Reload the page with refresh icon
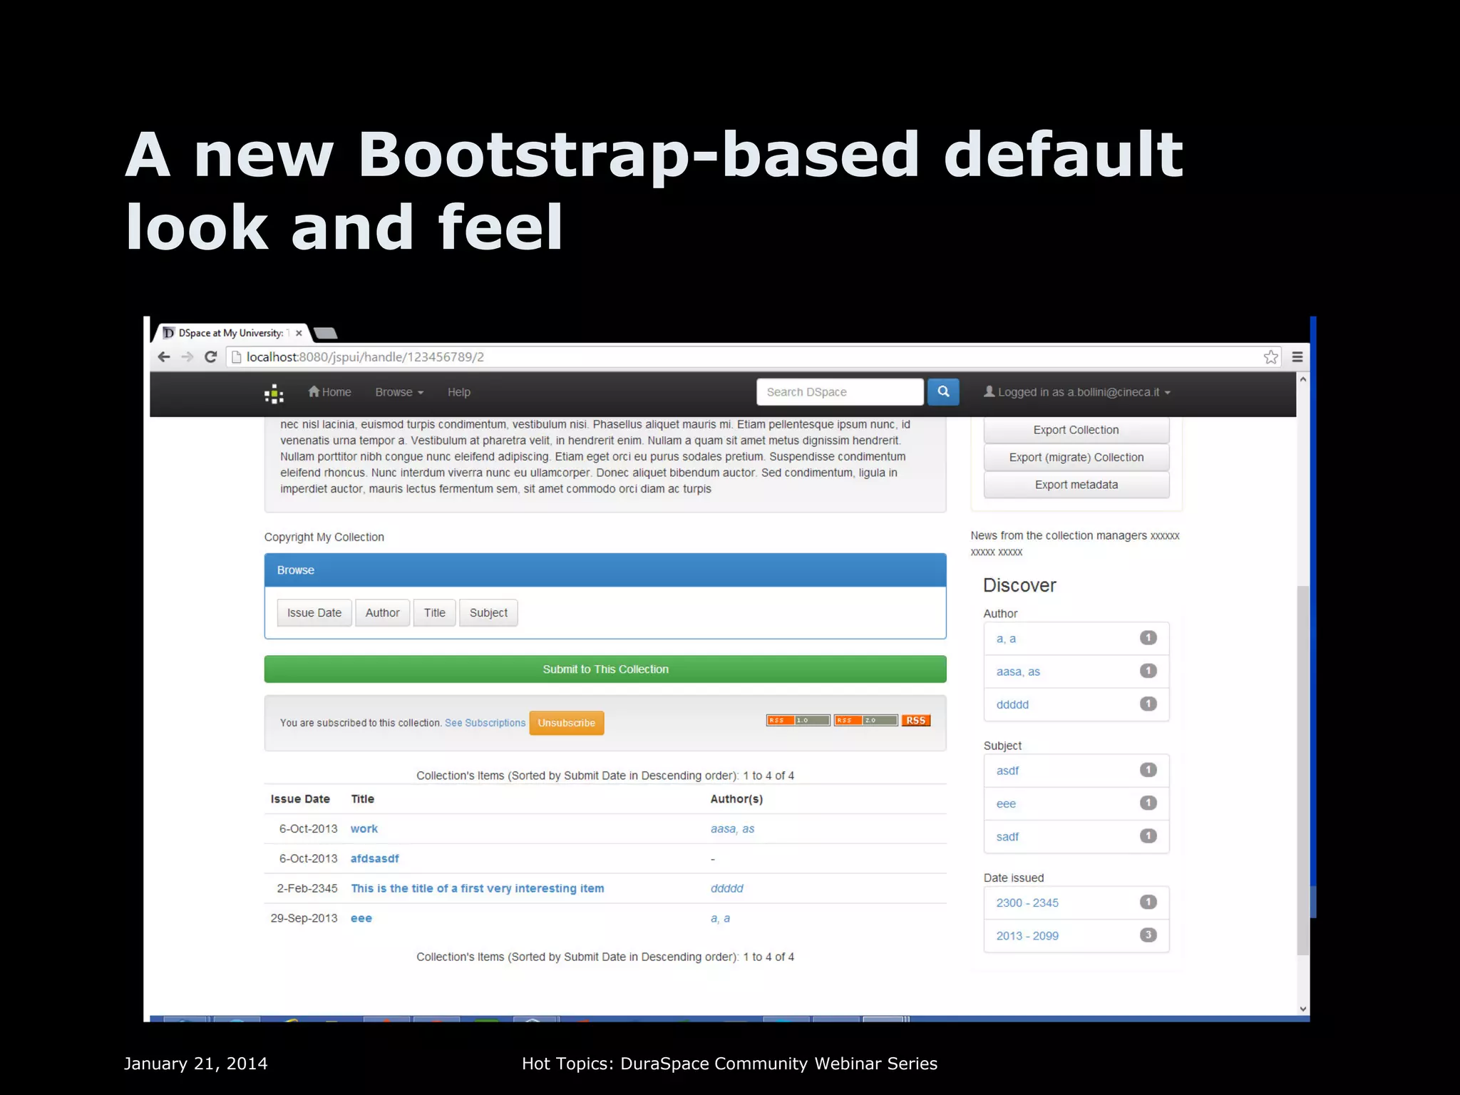This screenshot has height=1095, width=1460. (x=211, y=357)
